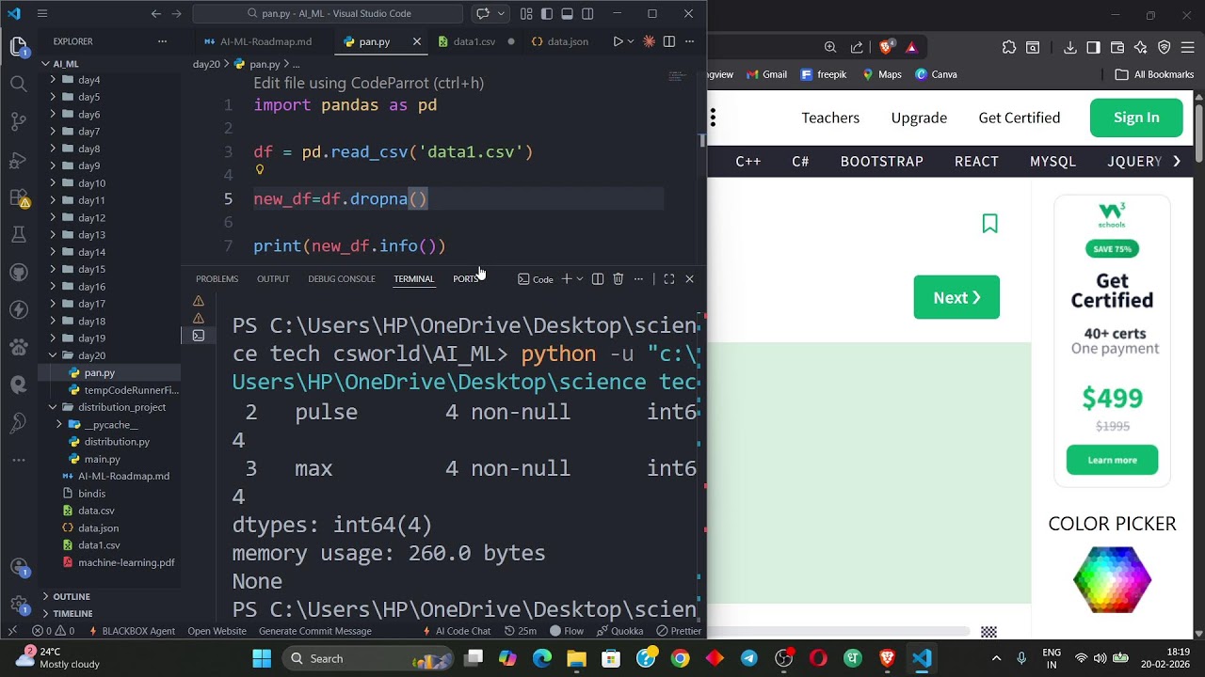The image size is (1205, 677).
Task: Close the pan.py editor tab
Action: coord(417,41)
